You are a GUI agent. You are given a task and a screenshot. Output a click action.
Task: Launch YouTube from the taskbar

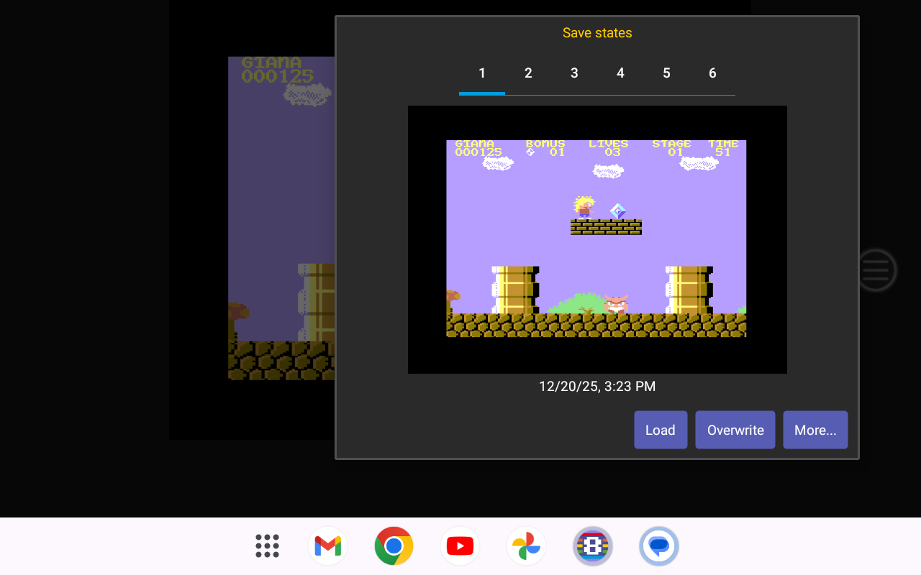coord(460,546)
